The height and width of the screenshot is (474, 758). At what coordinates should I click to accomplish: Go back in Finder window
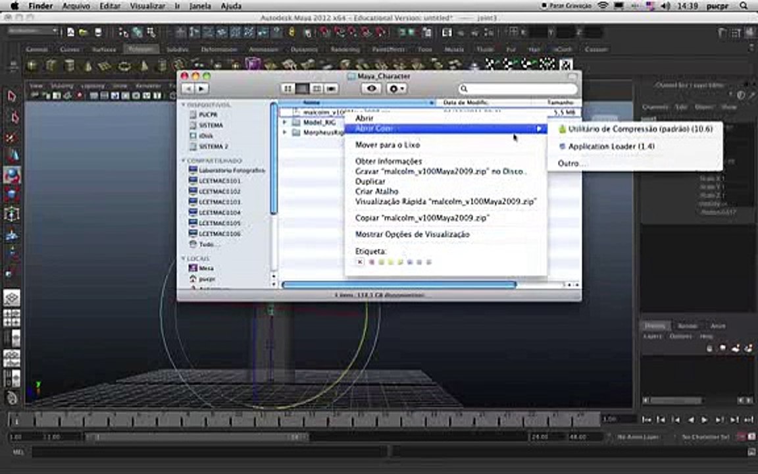coord(188,88)
